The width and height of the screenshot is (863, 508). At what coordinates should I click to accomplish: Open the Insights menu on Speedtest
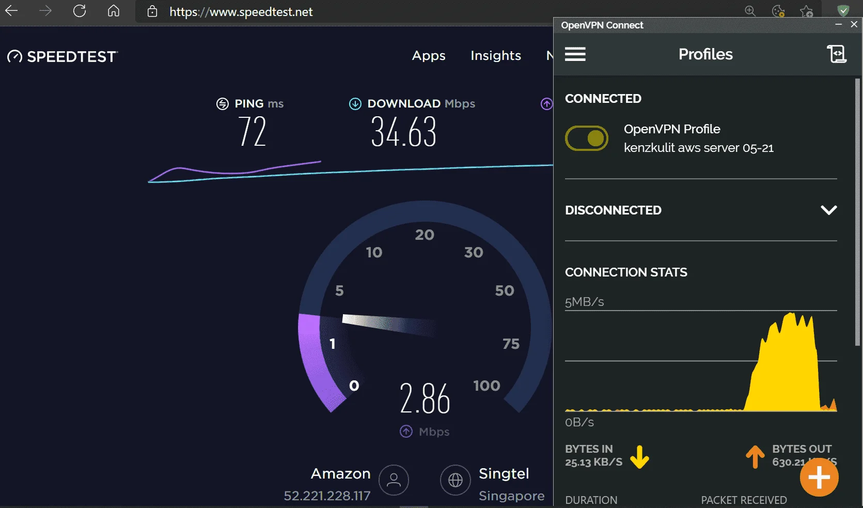(x=496, y=55)
